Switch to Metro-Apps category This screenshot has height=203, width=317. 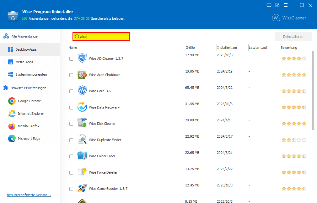30,62
